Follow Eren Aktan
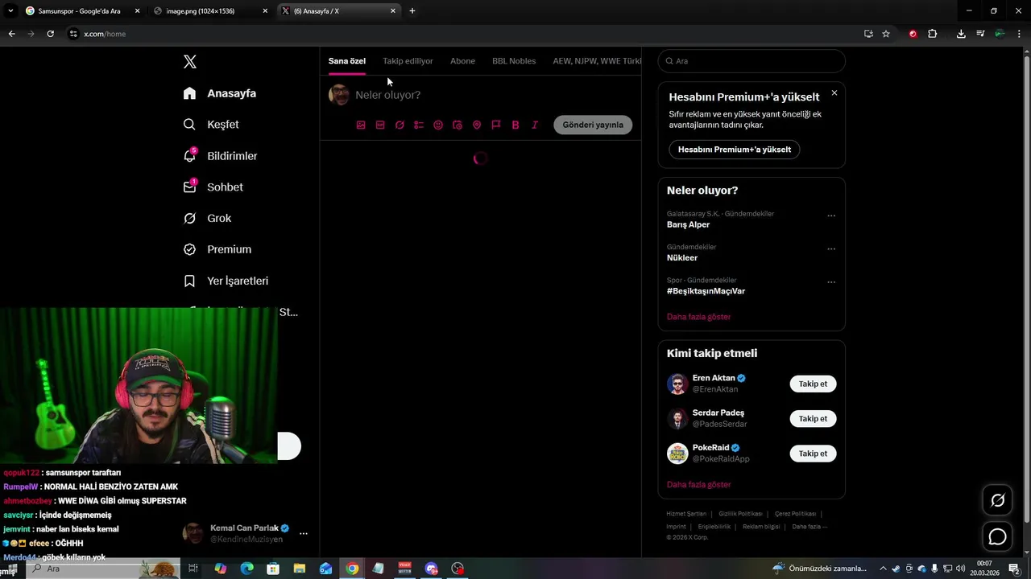Viewport: 1031px width, 579px height. (x=813, y=384)
